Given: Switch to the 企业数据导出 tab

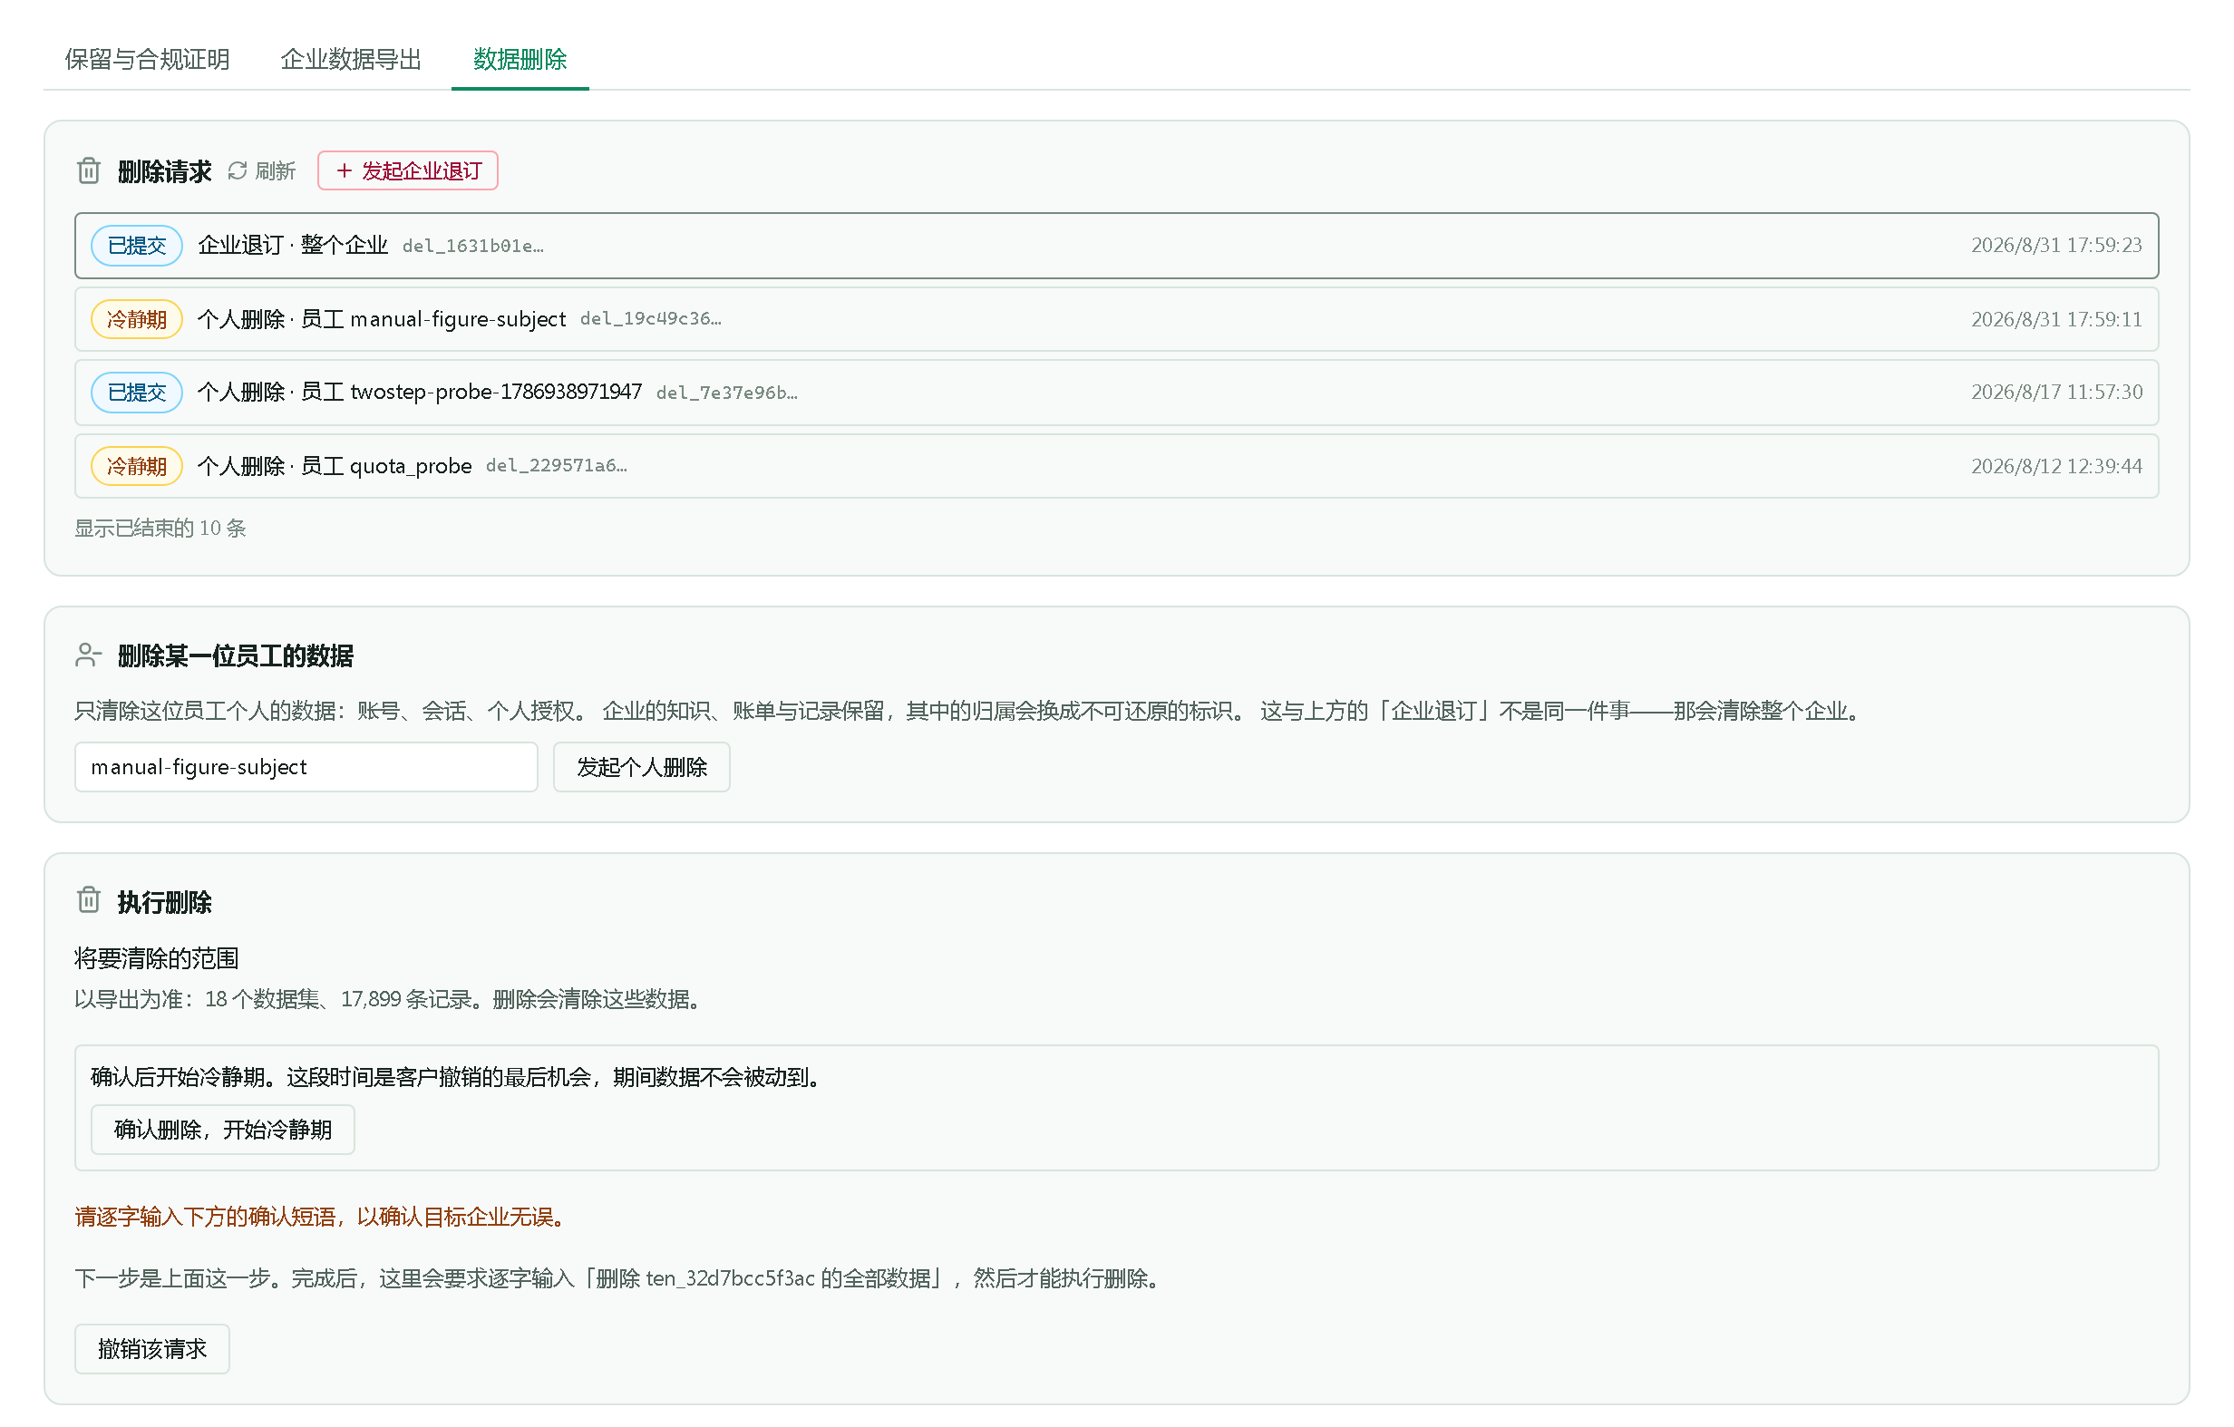Looking at the screenshot, I should (x=351, y=59).
